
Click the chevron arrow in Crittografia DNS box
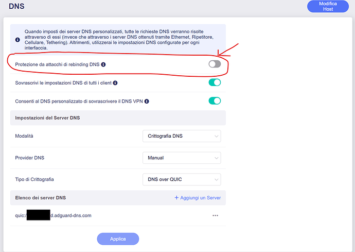216,137
